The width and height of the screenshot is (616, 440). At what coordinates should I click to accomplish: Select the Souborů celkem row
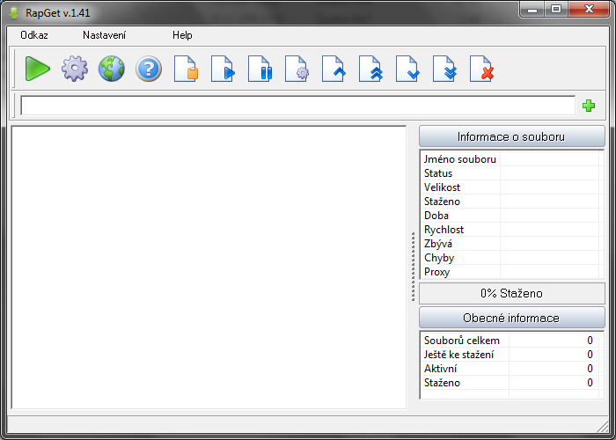tap(511, 341)
